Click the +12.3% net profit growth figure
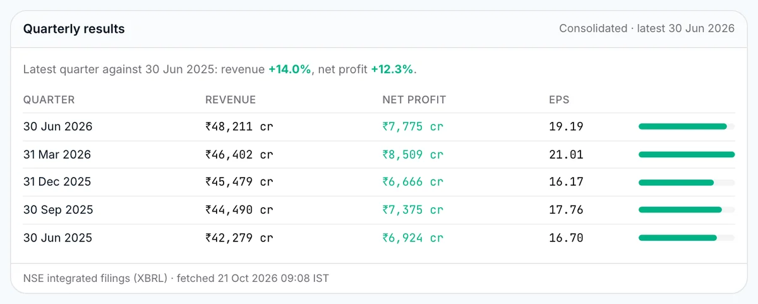 point(392,70)
